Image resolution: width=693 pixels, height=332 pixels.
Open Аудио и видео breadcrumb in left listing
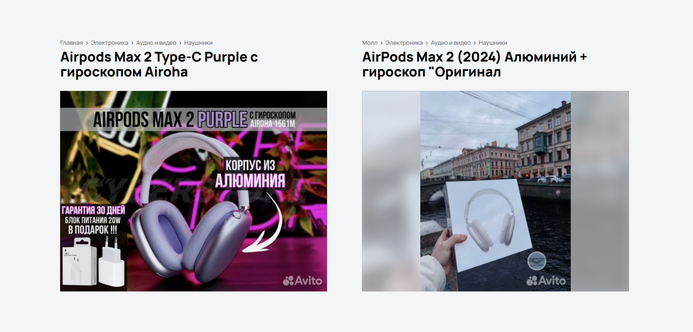point(156,43)
